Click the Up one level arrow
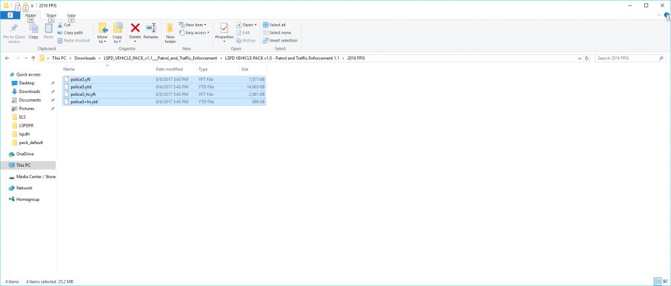 point(34,58)
